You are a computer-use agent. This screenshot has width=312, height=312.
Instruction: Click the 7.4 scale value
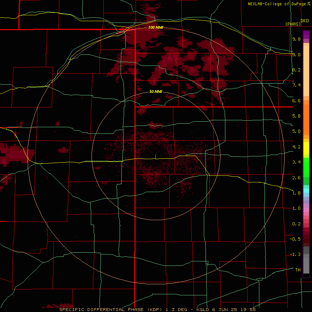(x=296, y=85)
